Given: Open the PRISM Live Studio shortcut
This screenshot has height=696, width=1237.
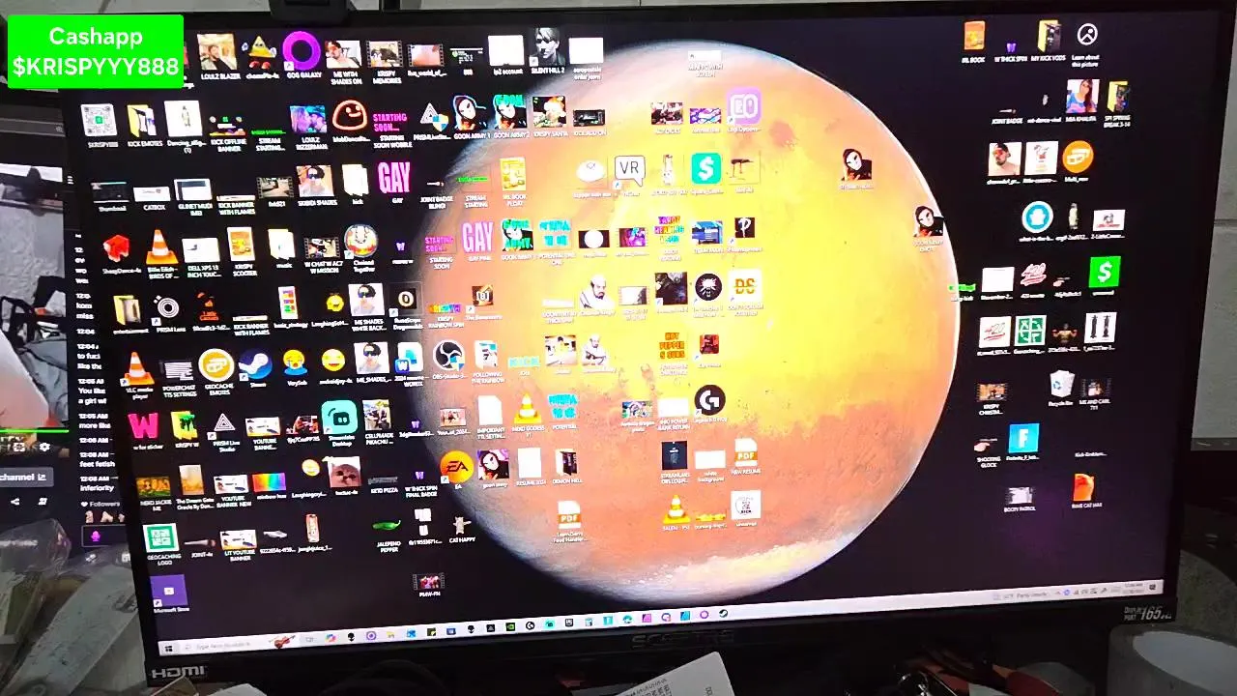Looking at the screenshot, I should tap(223, 433).
